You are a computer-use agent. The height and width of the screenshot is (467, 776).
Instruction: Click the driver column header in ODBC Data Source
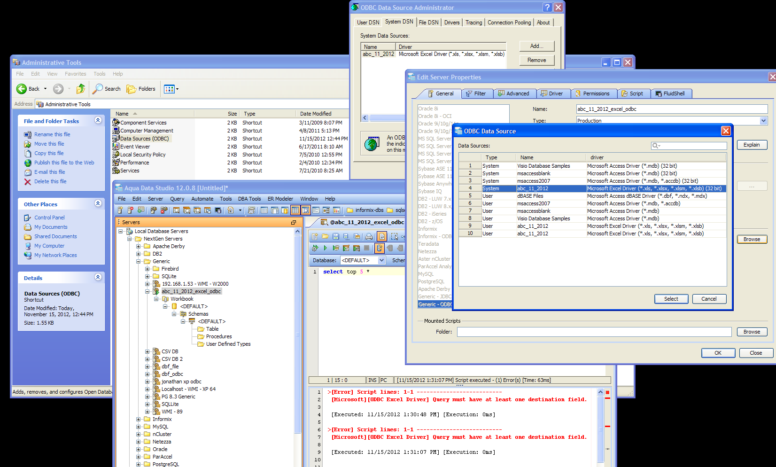click(x=656, y=157)
